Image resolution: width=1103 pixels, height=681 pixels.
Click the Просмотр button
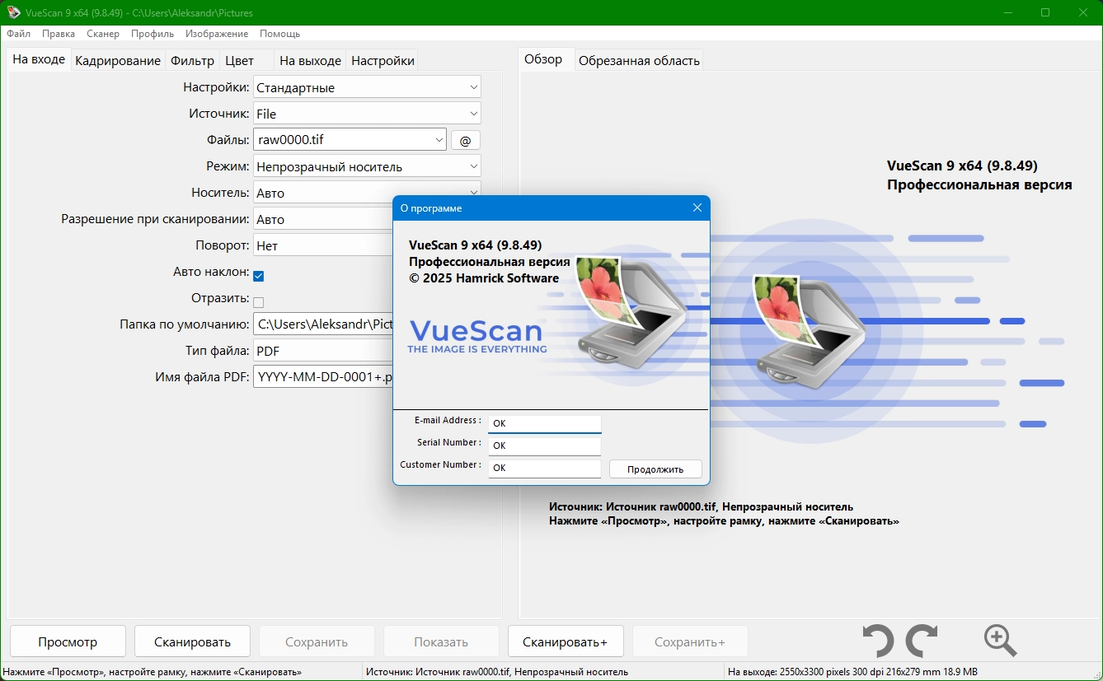pyautogui.click(x=68, y=641)
